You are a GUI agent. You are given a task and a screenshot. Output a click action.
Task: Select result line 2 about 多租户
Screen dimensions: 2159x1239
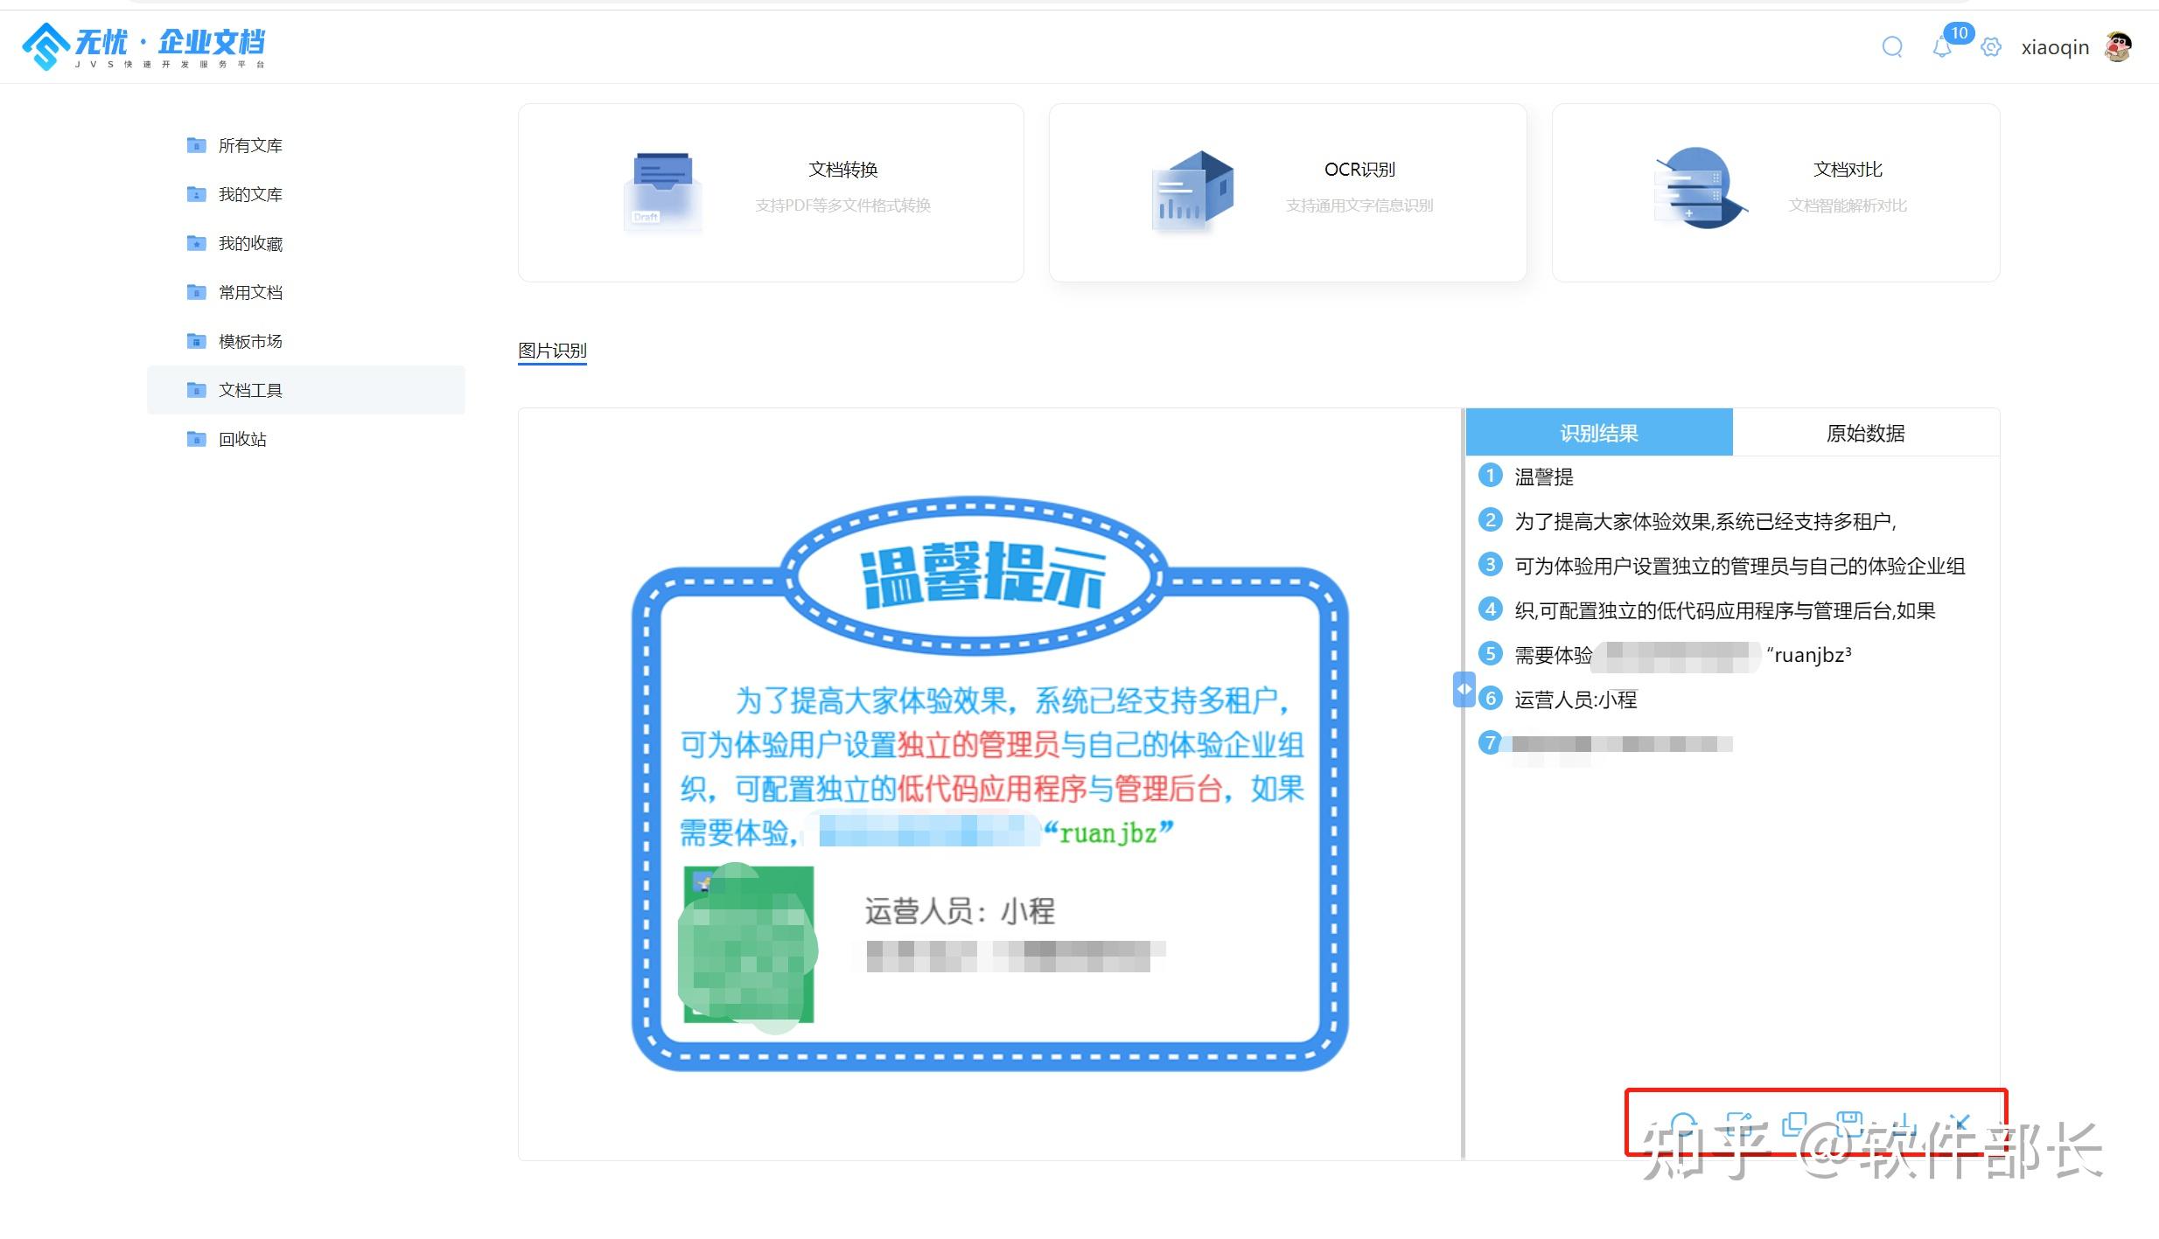tap(1705, 521)
